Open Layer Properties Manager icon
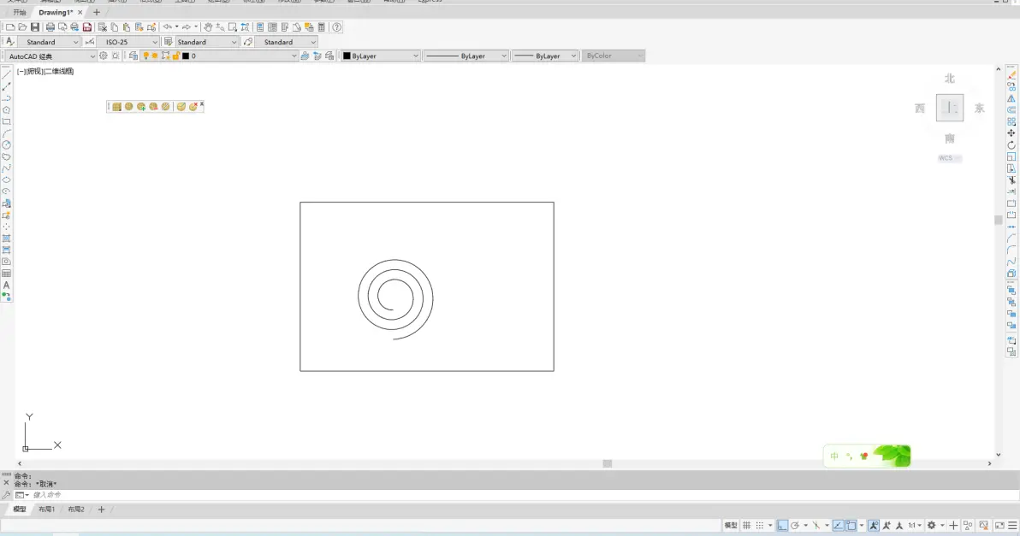 click(133, 56)
